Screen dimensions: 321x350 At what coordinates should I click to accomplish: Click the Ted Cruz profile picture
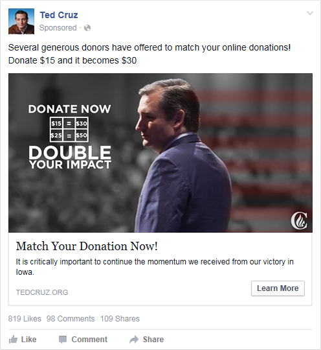coord(21,21)
